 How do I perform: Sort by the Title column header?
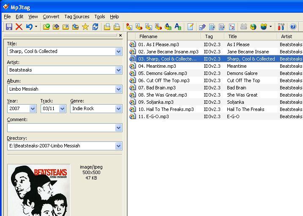[251, 36]
